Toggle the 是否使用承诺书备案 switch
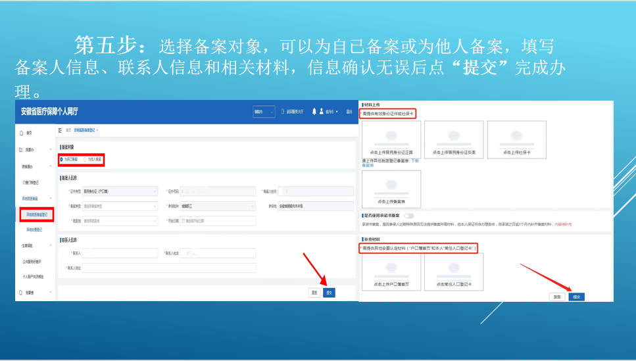636x361 pixels. [x=409, y=216]
